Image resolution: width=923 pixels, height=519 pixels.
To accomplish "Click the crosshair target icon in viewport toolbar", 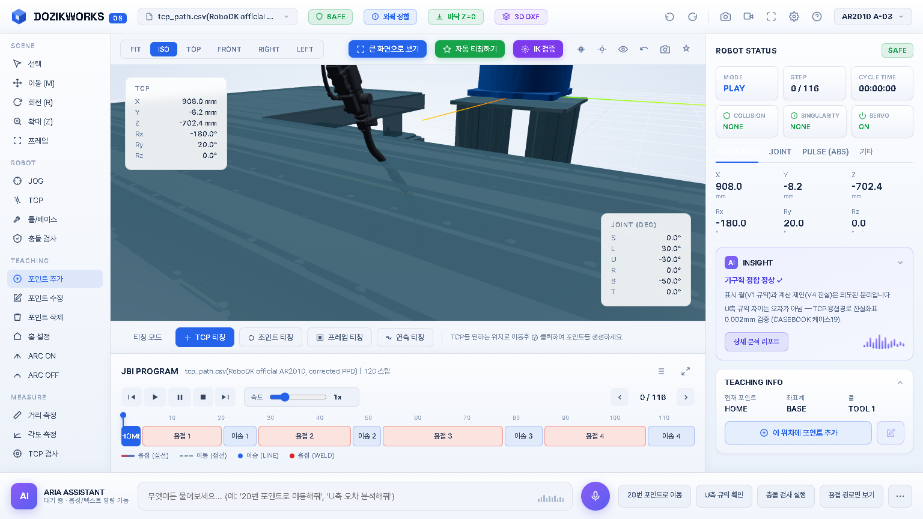I will coord(581,49).
